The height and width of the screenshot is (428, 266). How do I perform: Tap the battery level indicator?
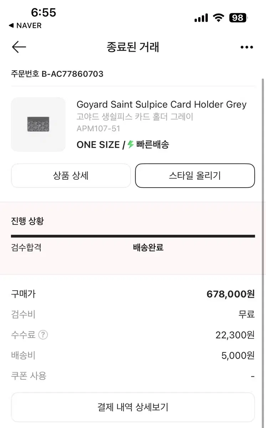(x=238, y=18)
